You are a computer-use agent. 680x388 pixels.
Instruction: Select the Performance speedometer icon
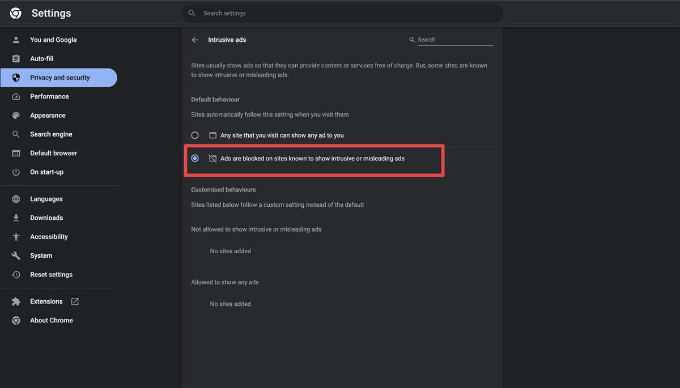click(17, 96)
